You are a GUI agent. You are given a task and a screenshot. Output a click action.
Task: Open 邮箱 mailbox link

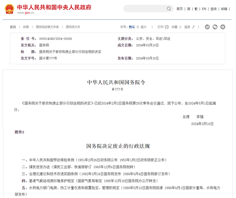(x=224, y=9)
